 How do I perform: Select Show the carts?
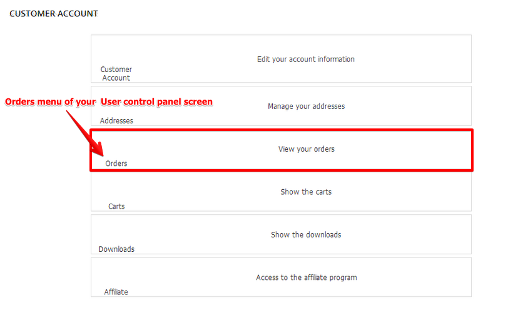pos(306,192)
